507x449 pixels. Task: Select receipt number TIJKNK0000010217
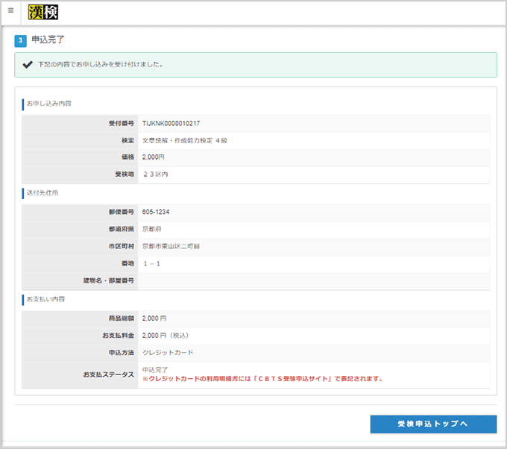(171, 123)
